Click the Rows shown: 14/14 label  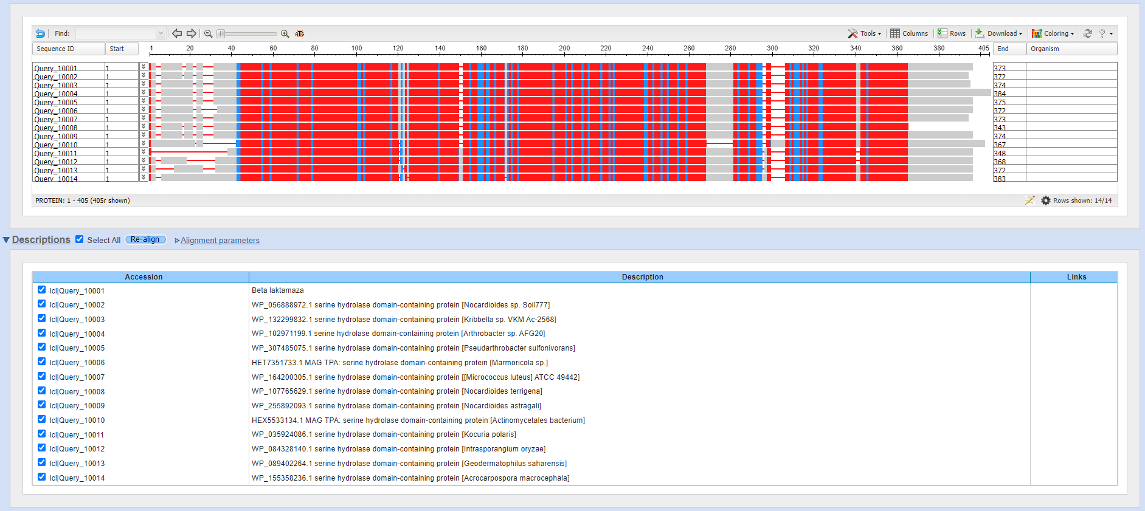click(x=1082, y=201)
